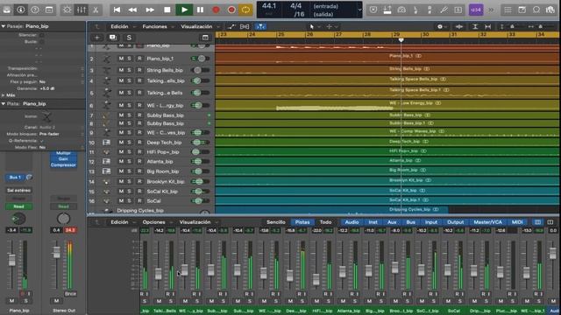Open the media Browsers icon
This screenshot has width=561, height=315.
click(x=550, y=10)
